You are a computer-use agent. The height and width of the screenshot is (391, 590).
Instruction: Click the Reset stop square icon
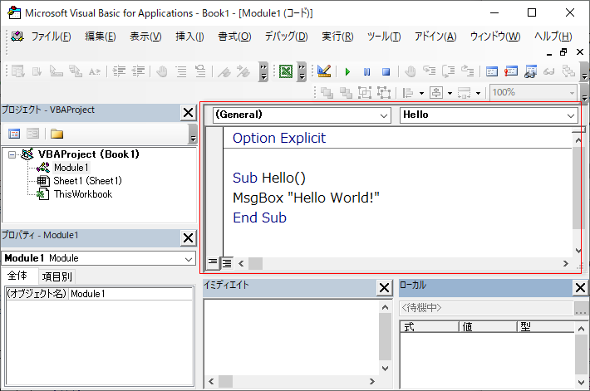tap(385, 72)
